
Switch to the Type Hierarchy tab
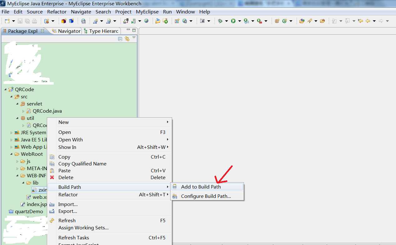coord(101,31)
